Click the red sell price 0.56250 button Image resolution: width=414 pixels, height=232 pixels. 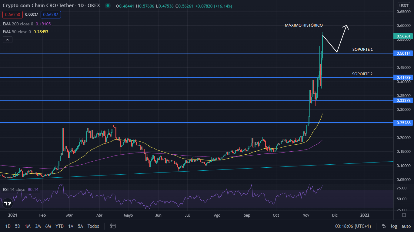click(x=12, y=14)
